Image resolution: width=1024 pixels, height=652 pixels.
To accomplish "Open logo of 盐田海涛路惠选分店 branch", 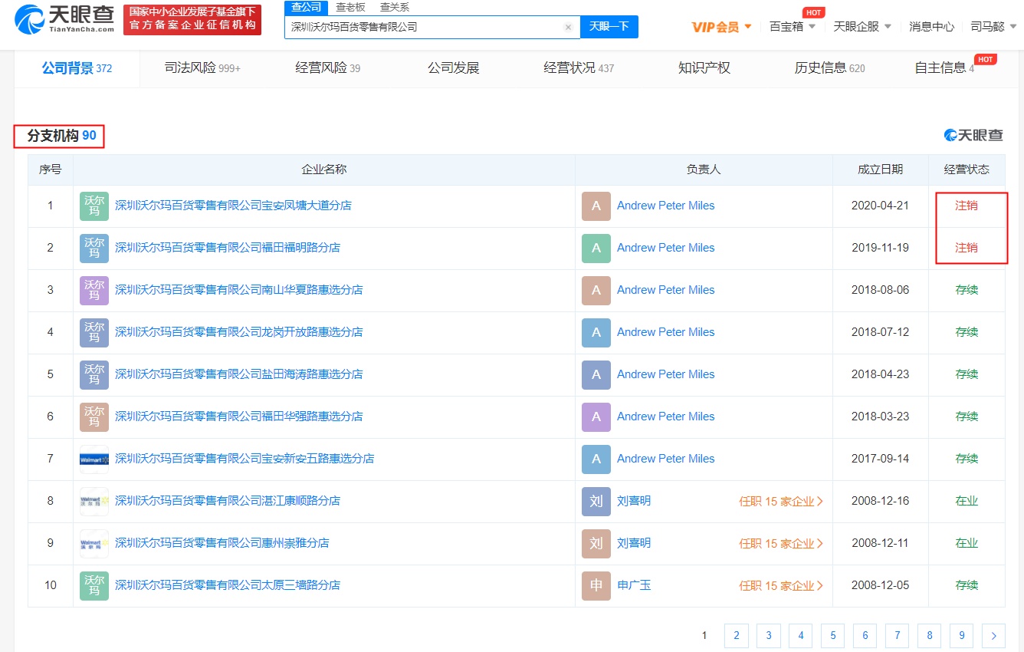I will (94, 374).
